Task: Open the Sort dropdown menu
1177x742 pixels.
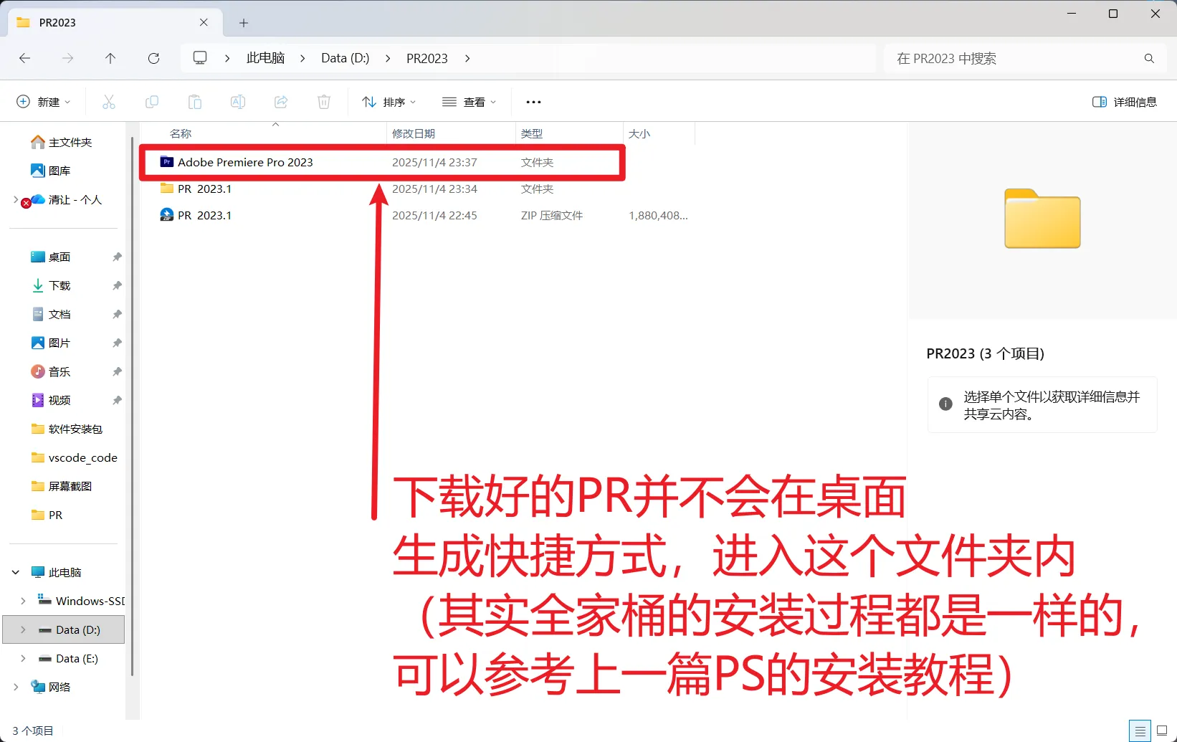Action: point(389,102)
